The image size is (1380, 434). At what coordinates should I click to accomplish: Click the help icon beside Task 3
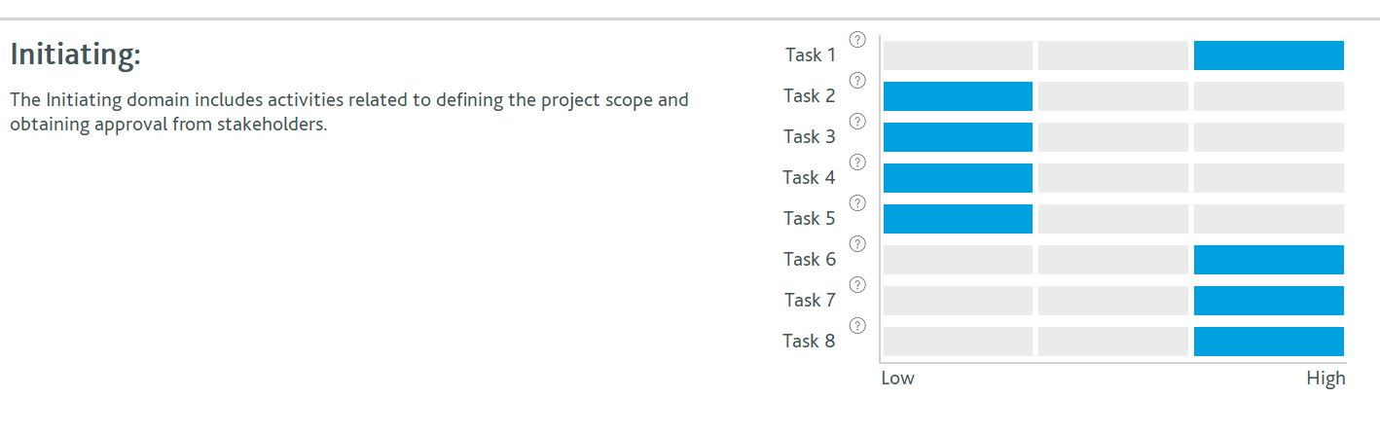tap(857, 122)
